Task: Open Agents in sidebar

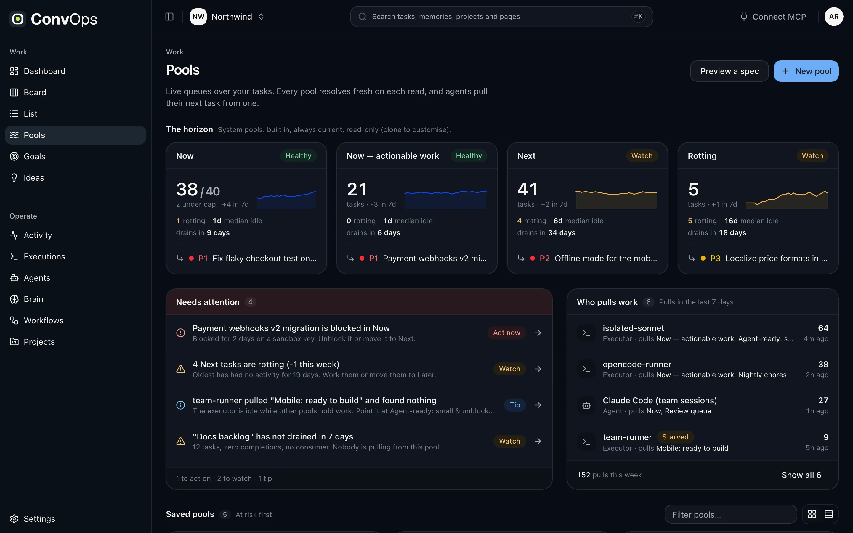Action: click(76, 278)
